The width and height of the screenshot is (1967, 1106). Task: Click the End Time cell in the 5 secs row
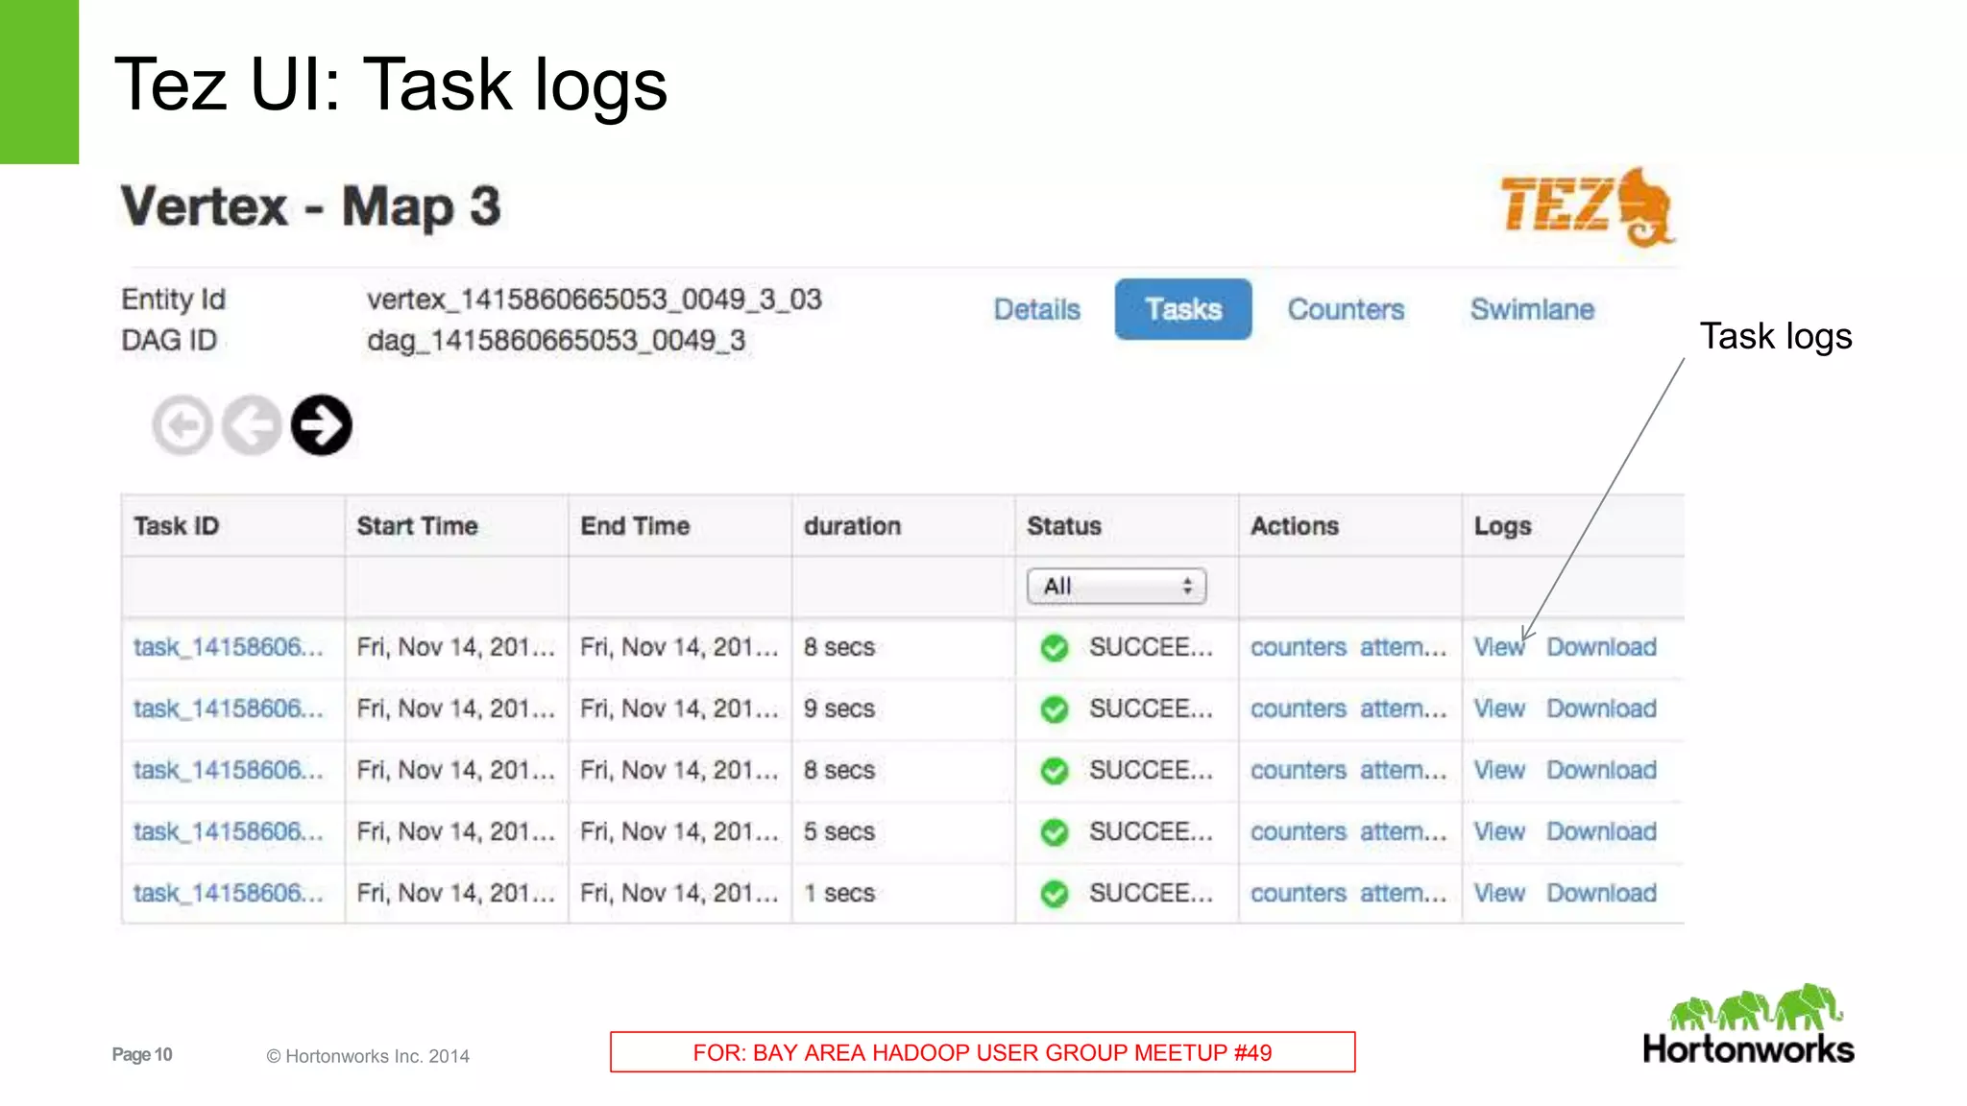pos(679,831)
